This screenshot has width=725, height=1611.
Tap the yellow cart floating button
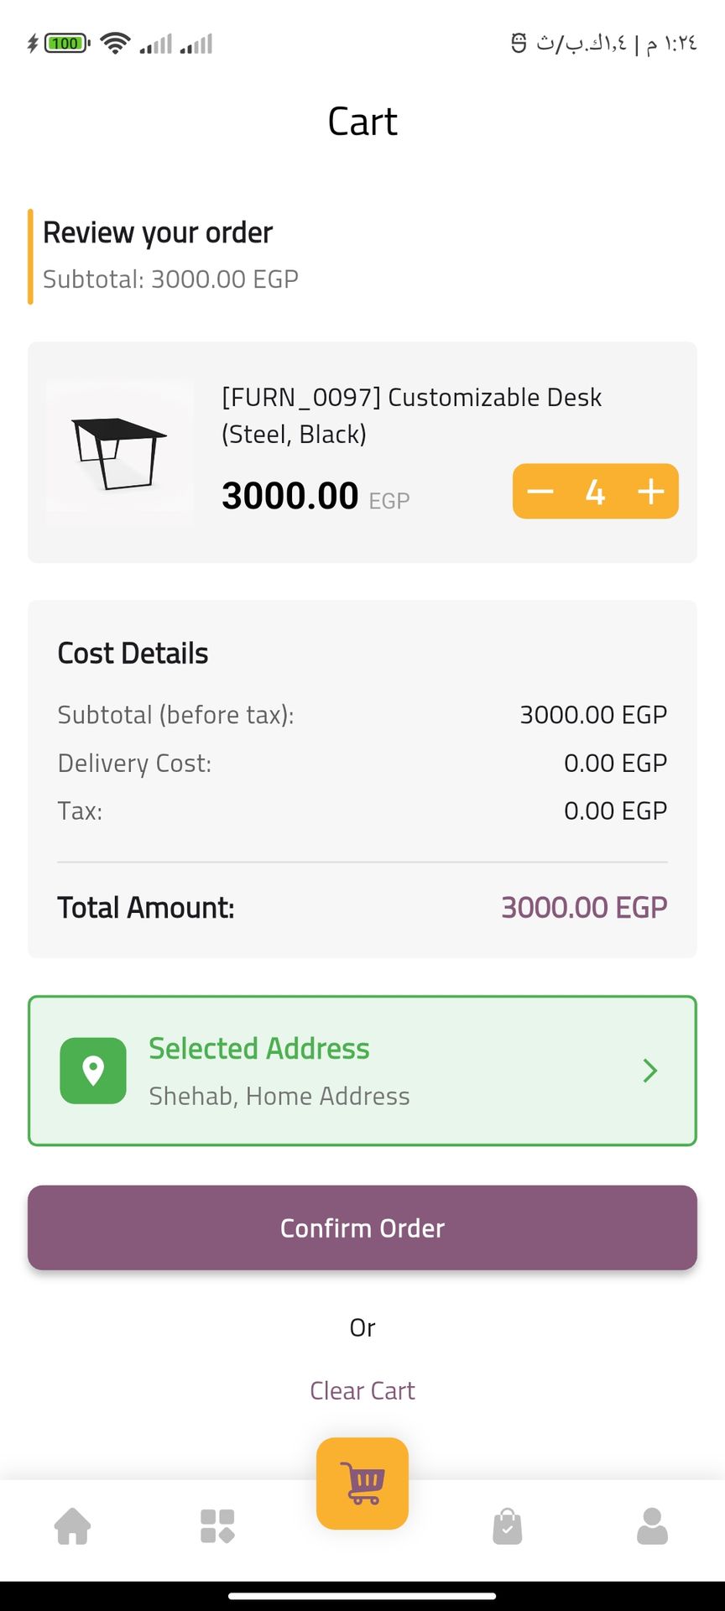362,1483
